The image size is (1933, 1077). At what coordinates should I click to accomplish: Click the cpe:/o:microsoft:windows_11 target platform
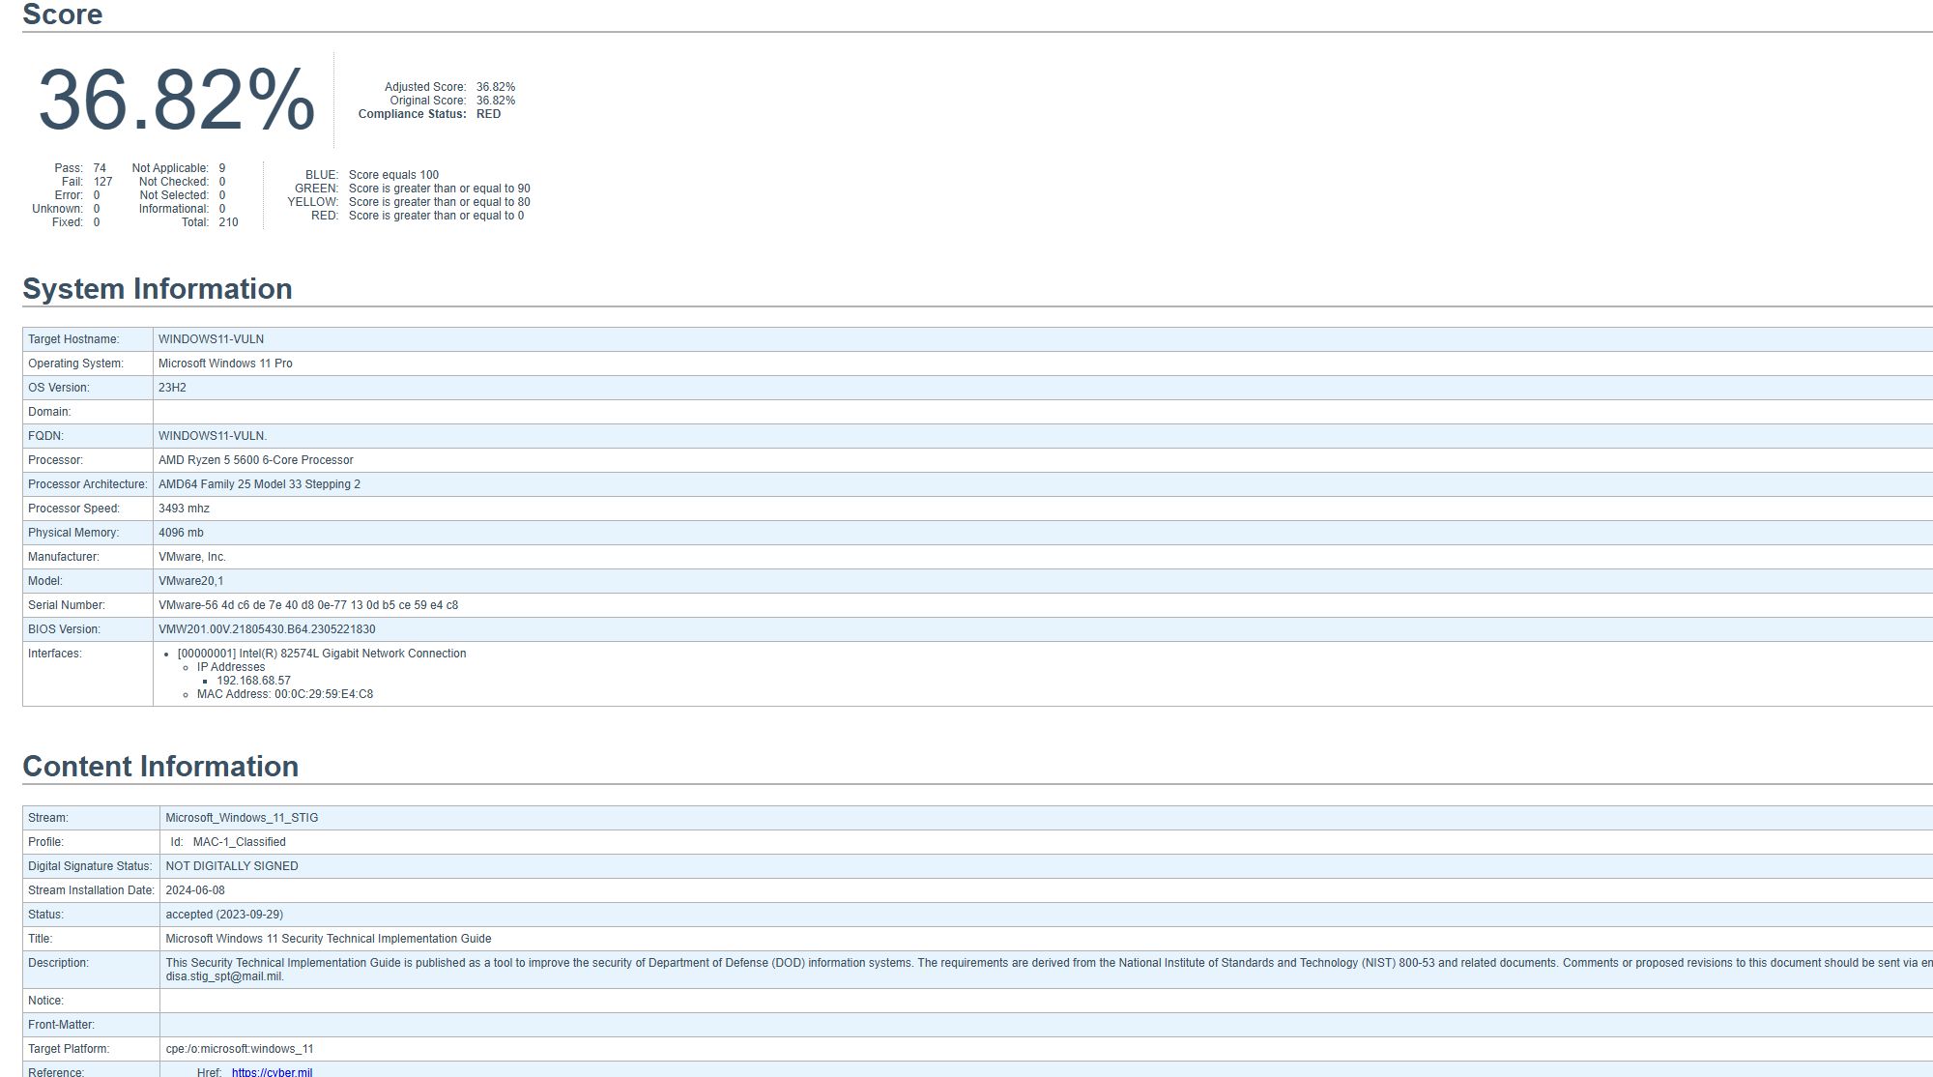[240, 1049]
